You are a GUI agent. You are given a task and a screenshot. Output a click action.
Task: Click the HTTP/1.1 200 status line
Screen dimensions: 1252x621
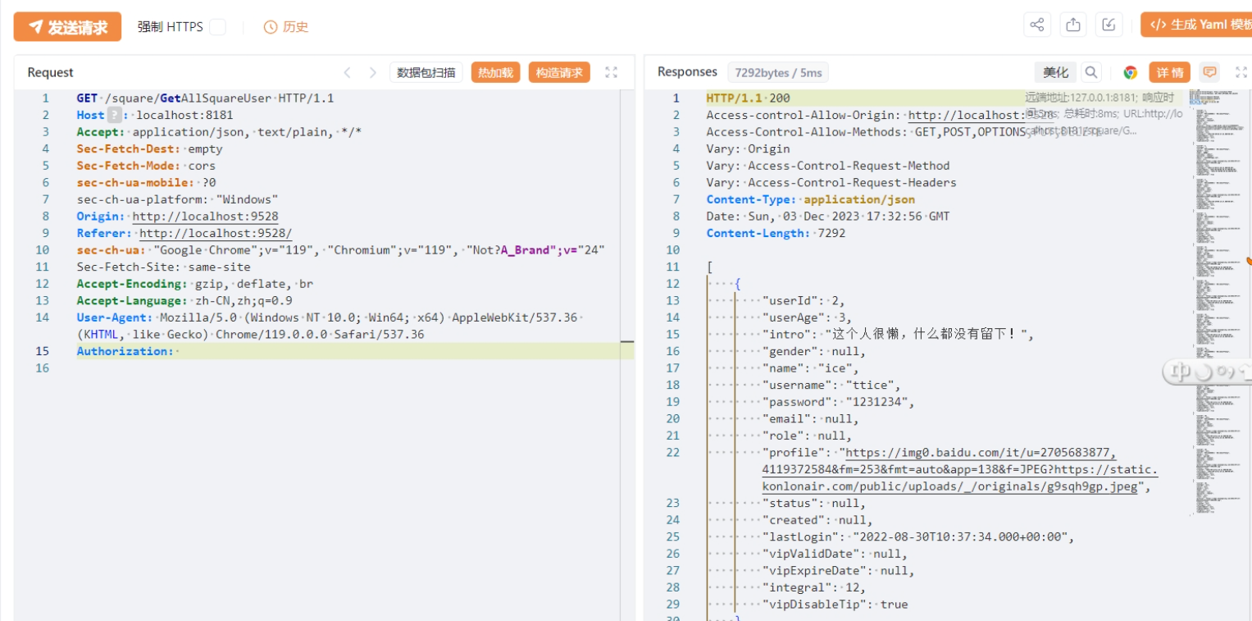[748, 98]
